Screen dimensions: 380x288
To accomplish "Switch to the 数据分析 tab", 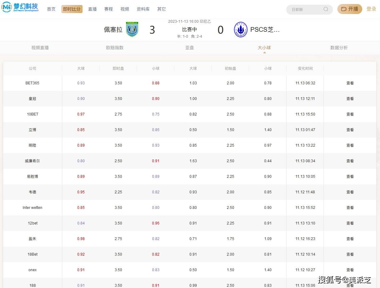I will coord(339,48).
